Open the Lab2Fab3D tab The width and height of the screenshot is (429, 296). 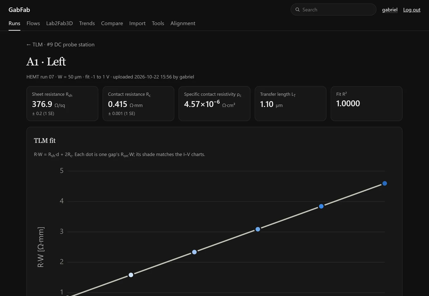pyautogui.click(x=59, y=23)
